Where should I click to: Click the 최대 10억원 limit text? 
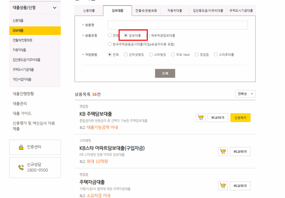tap(97, 162)
